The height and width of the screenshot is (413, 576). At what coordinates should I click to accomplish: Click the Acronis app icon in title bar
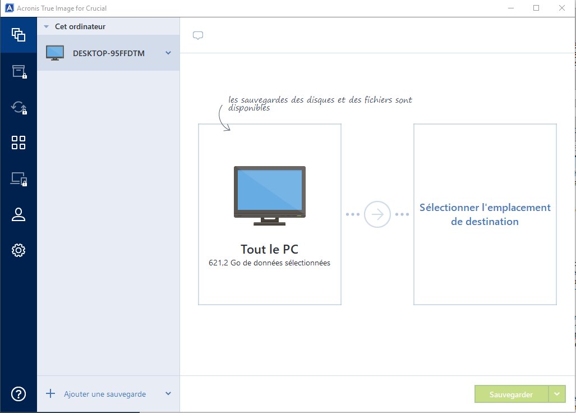click(x=8, y=8)
